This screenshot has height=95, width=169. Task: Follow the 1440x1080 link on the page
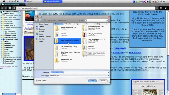pos(120,48)
